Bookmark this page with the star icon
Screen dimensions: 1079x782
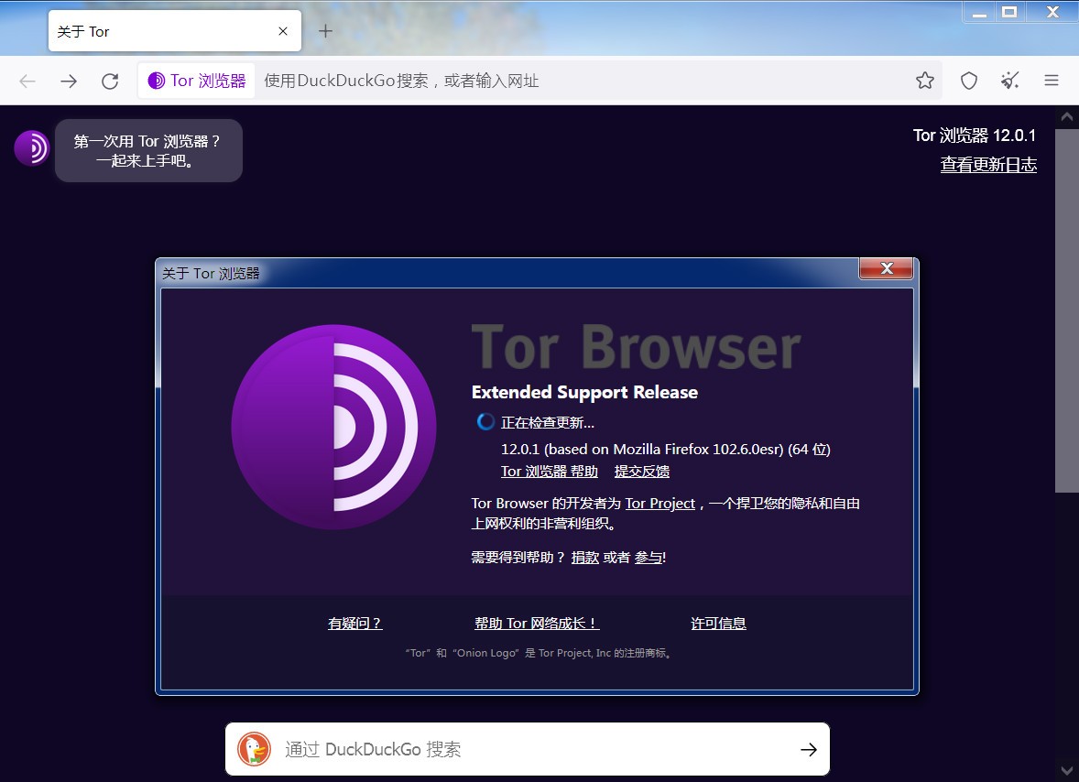[x=925, y=81]
